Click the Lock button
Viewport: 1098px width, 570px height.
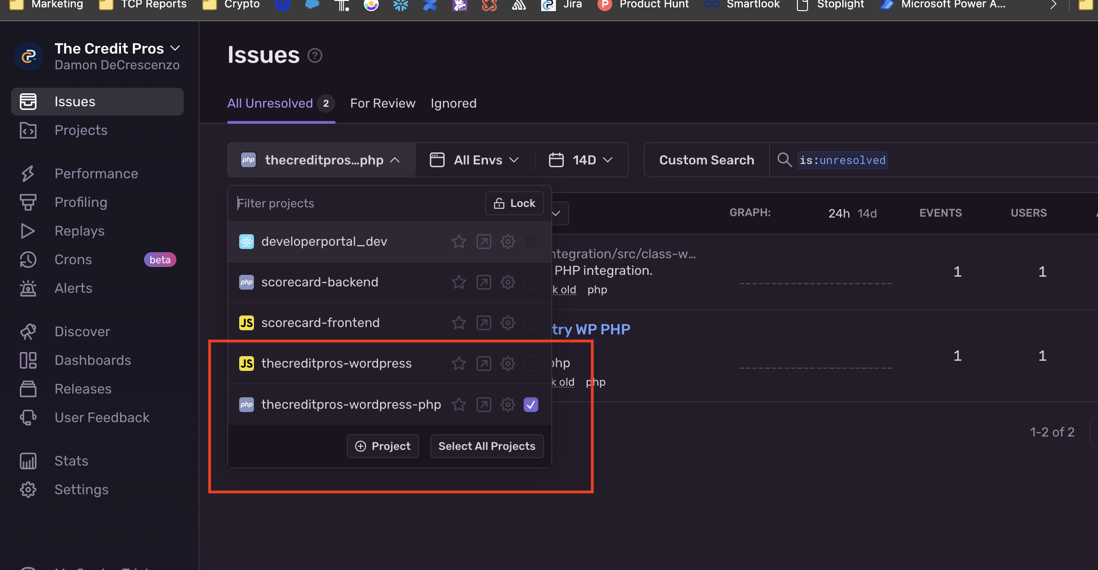(x=514, y=203)
